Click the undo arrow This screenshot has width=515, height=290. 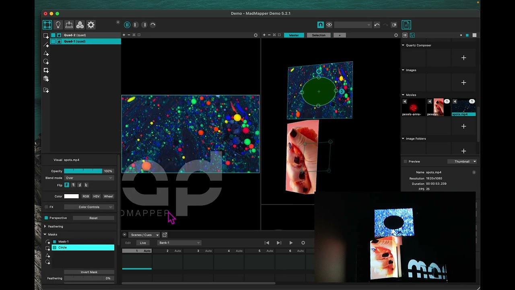point(377,25)
